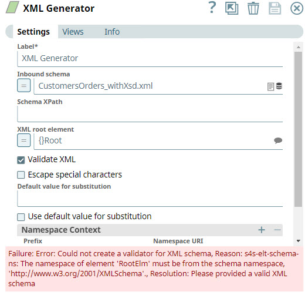Switch to the Views tab
Screen dimensions: 305x295
tap(73, 32)
